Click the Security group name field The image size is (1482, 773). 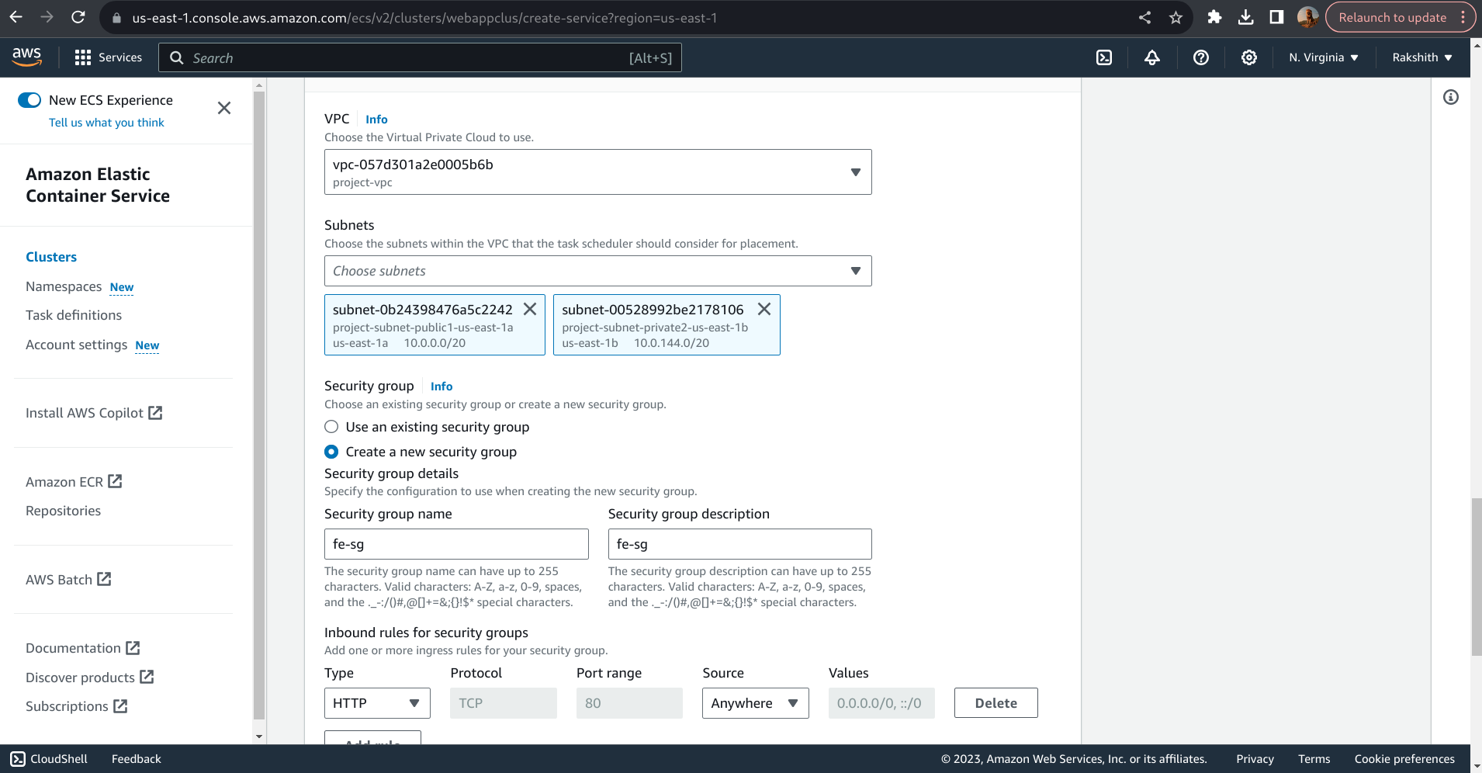(455, 544)
